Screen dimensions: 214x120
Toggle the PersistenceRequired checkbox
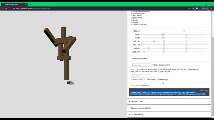click(x=132, y=11)
